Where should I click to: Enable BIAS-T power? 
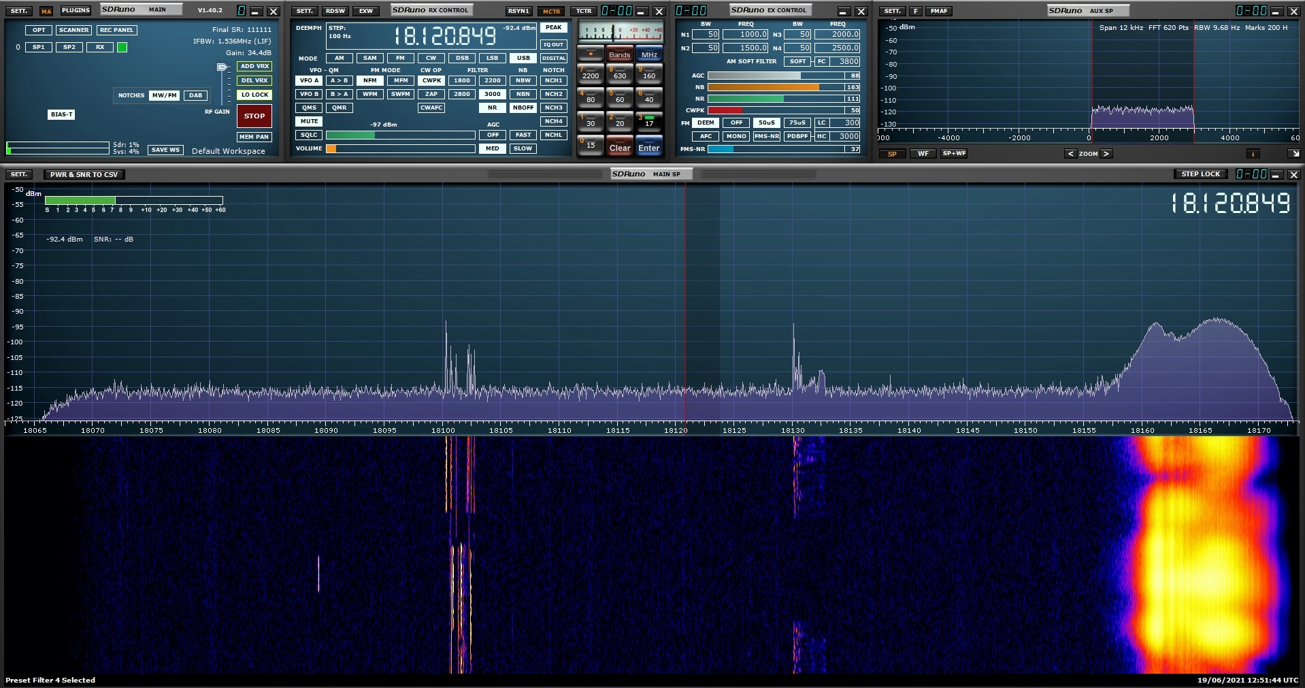click(61, 114)
